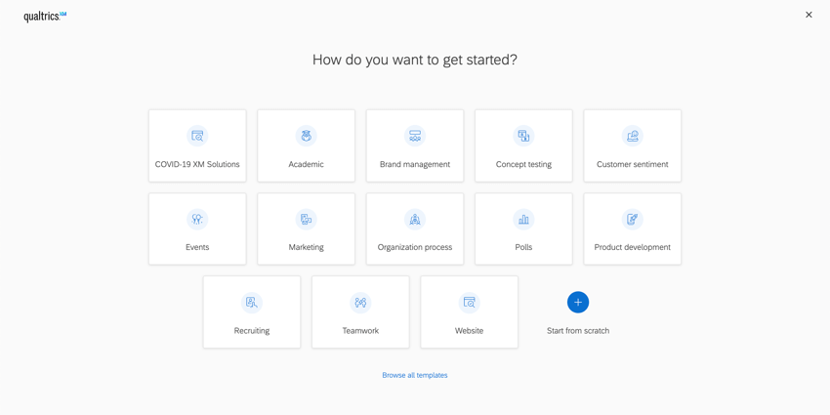Image resolution: width=830 pixels, height=415 pixels.
Task: Select the Concept testing label
Action: click(x=523, y=165)
